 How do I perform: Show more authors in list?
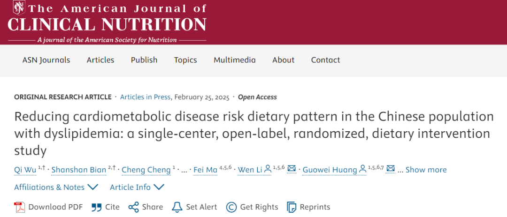click(x=426, y=170)
